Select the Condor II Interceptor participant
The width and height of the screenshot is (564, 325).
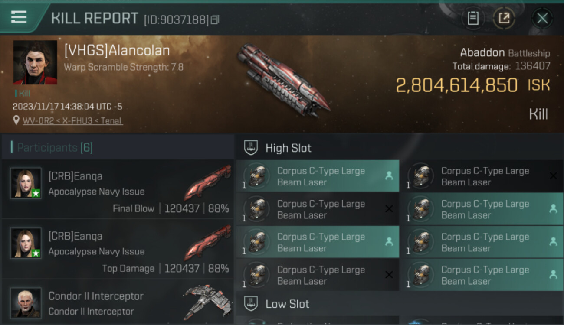point(118,302)
